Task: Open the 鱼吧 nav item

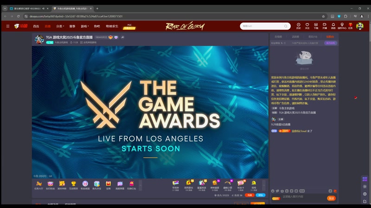Action: (97, 26)
